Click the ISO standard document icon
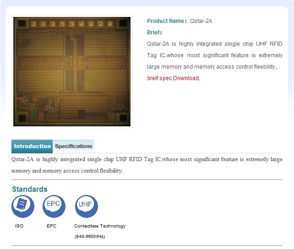The height and width of the screenshot is (249, 294). [23, 206]
